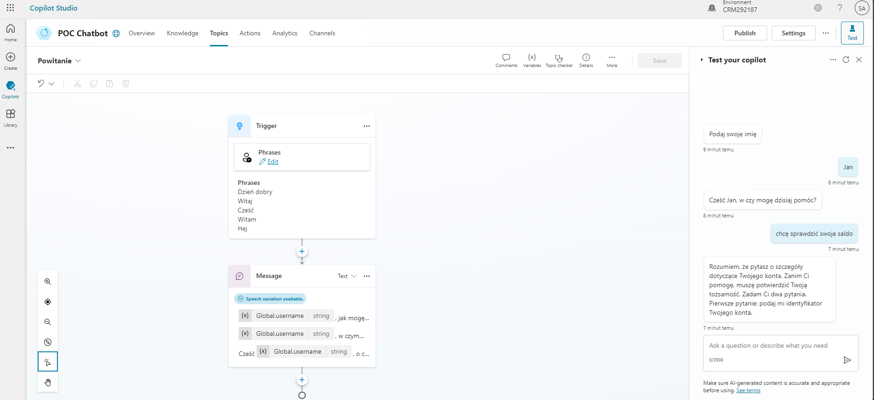The width and height of the screenshot is (874, 400).
Task: Zoom out on the canvas
Action: [x=48, y=322]
